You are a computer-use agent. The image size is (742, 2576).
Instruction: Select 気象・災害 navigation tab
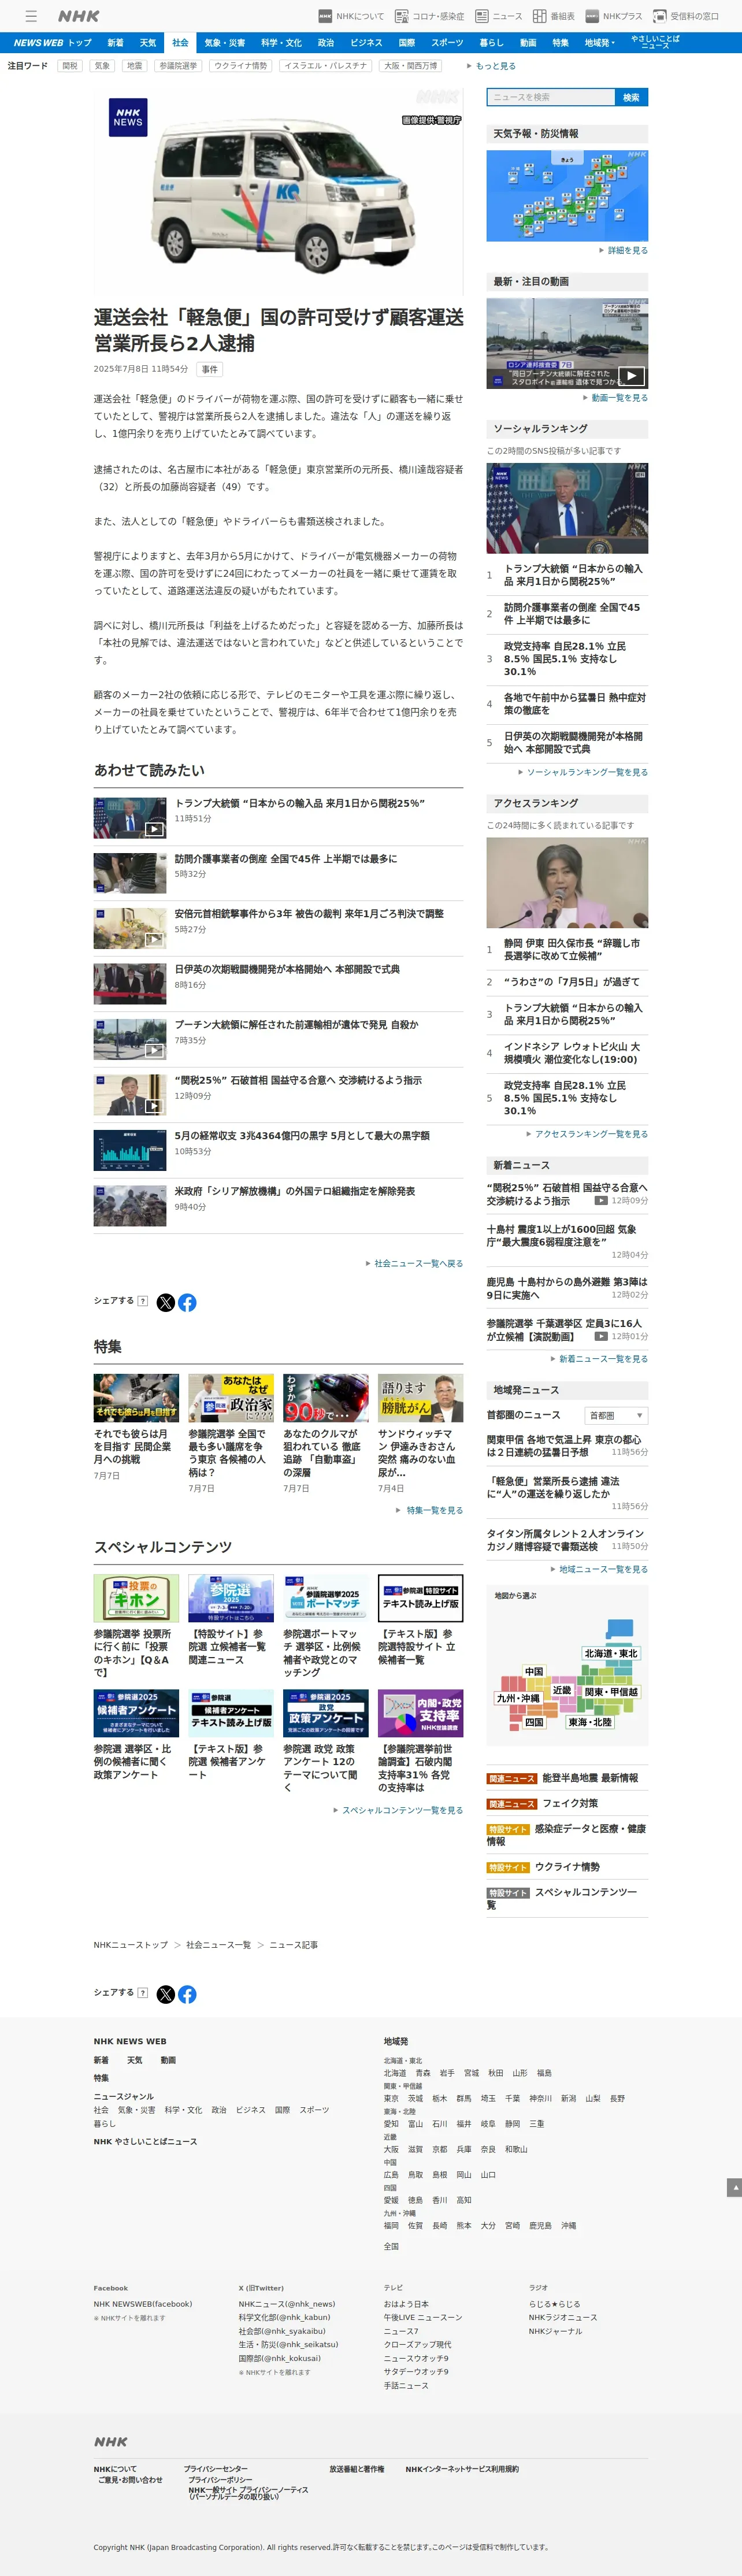pyautogui.click(x=225, y=43)
